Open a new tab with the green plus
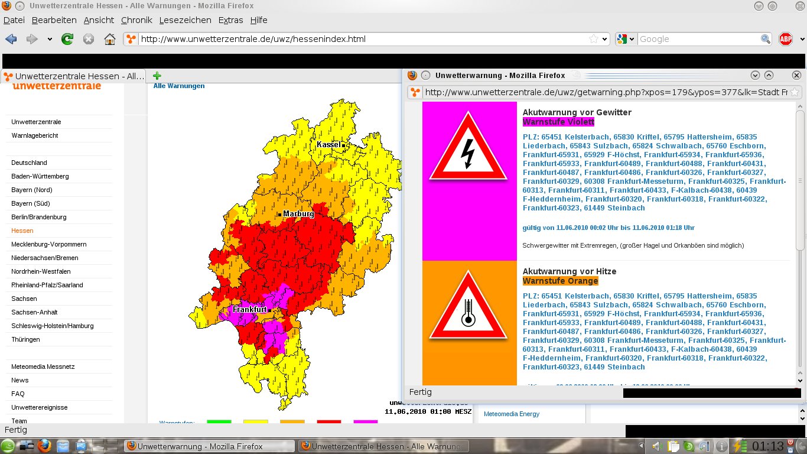The height and width of the screenshot is (454, 807). click(157, 76)
